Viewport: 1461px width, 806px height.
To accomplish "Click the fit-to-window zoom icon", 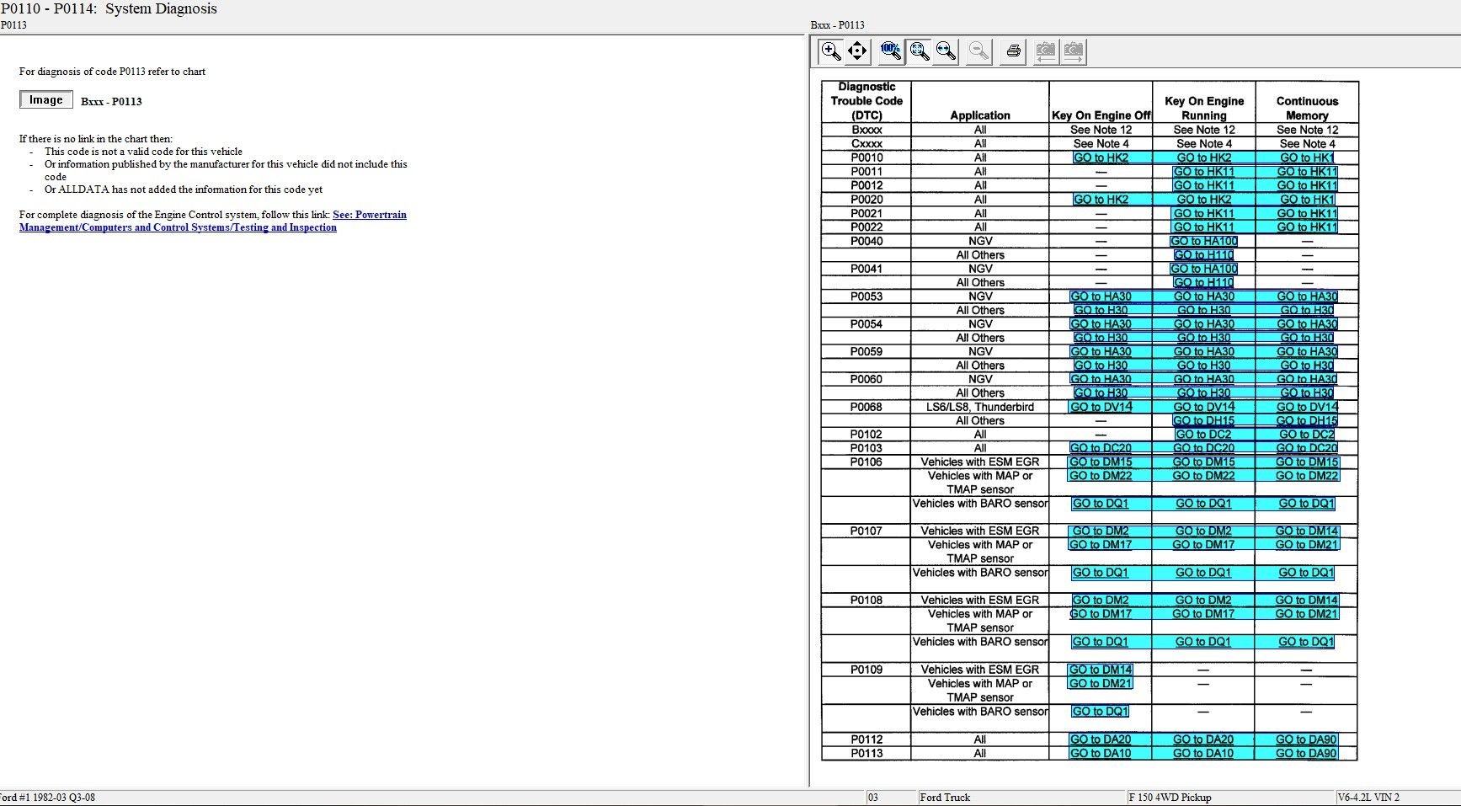I will click(x=920, y=51).
